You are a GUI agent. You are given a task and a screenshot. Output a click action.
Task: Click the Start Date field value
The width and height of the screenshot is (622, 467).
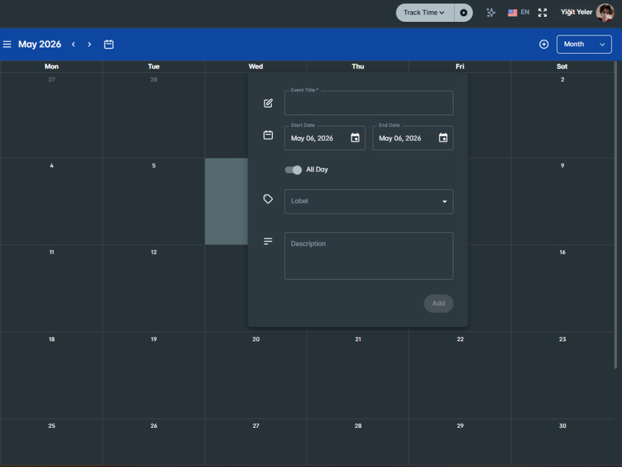point(312,138)
